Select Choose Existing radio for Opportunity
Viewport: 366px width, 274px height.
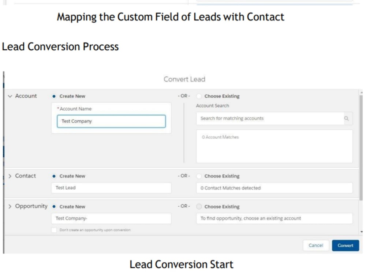pos(199,207)
